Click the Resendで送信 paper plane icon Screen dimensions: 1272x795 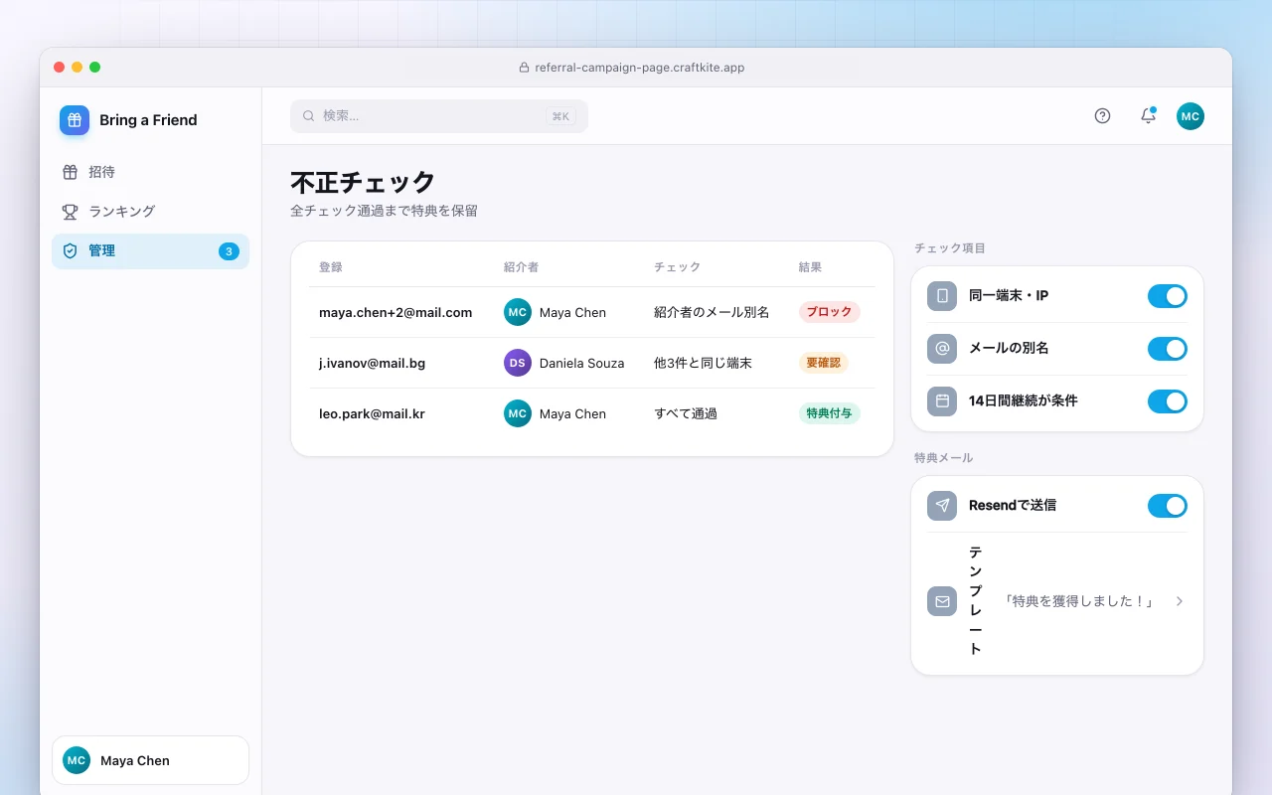942,506
